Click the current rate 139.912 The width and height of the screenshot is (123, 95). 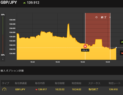pyautogui.click(x=33, y=3)
